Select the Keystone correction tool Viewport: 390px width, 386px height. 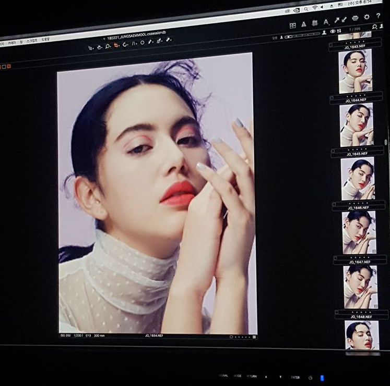point(134,43)
